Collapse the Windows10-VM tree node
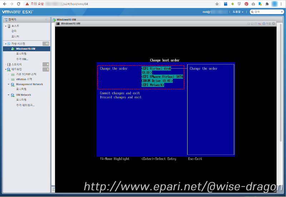 tap(9, 49)
